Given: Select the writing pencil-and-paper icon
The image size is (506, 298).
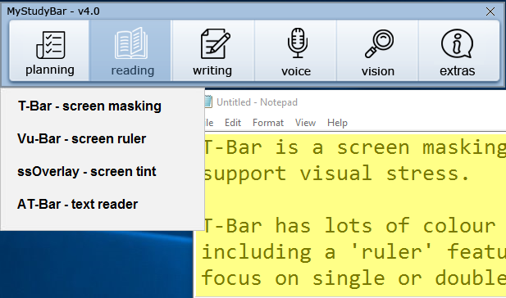Looking at the screenshot, I should pos(215,43).
